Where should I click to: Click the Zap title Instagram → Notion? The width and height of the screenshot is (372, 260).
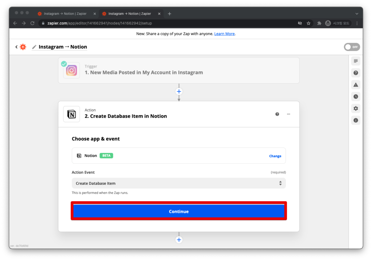coord(63,47)
